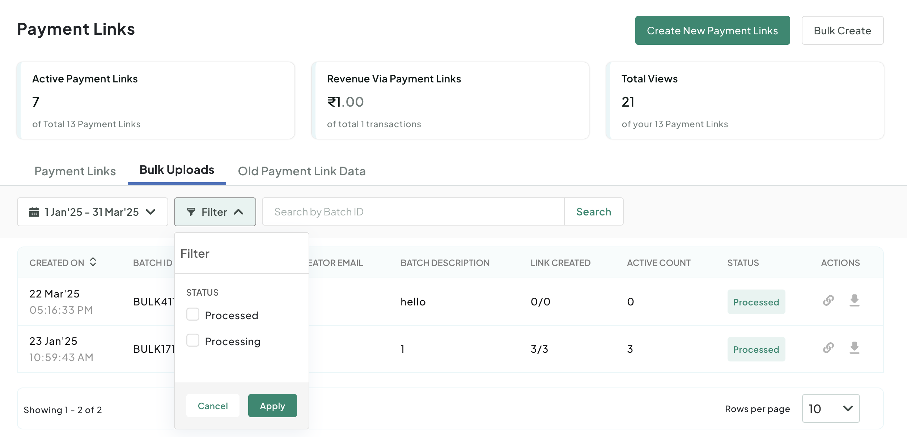This screenshot has width=907, height=437.
Task: Focus the Search by Batch ID field
Action: click(412, 212)
